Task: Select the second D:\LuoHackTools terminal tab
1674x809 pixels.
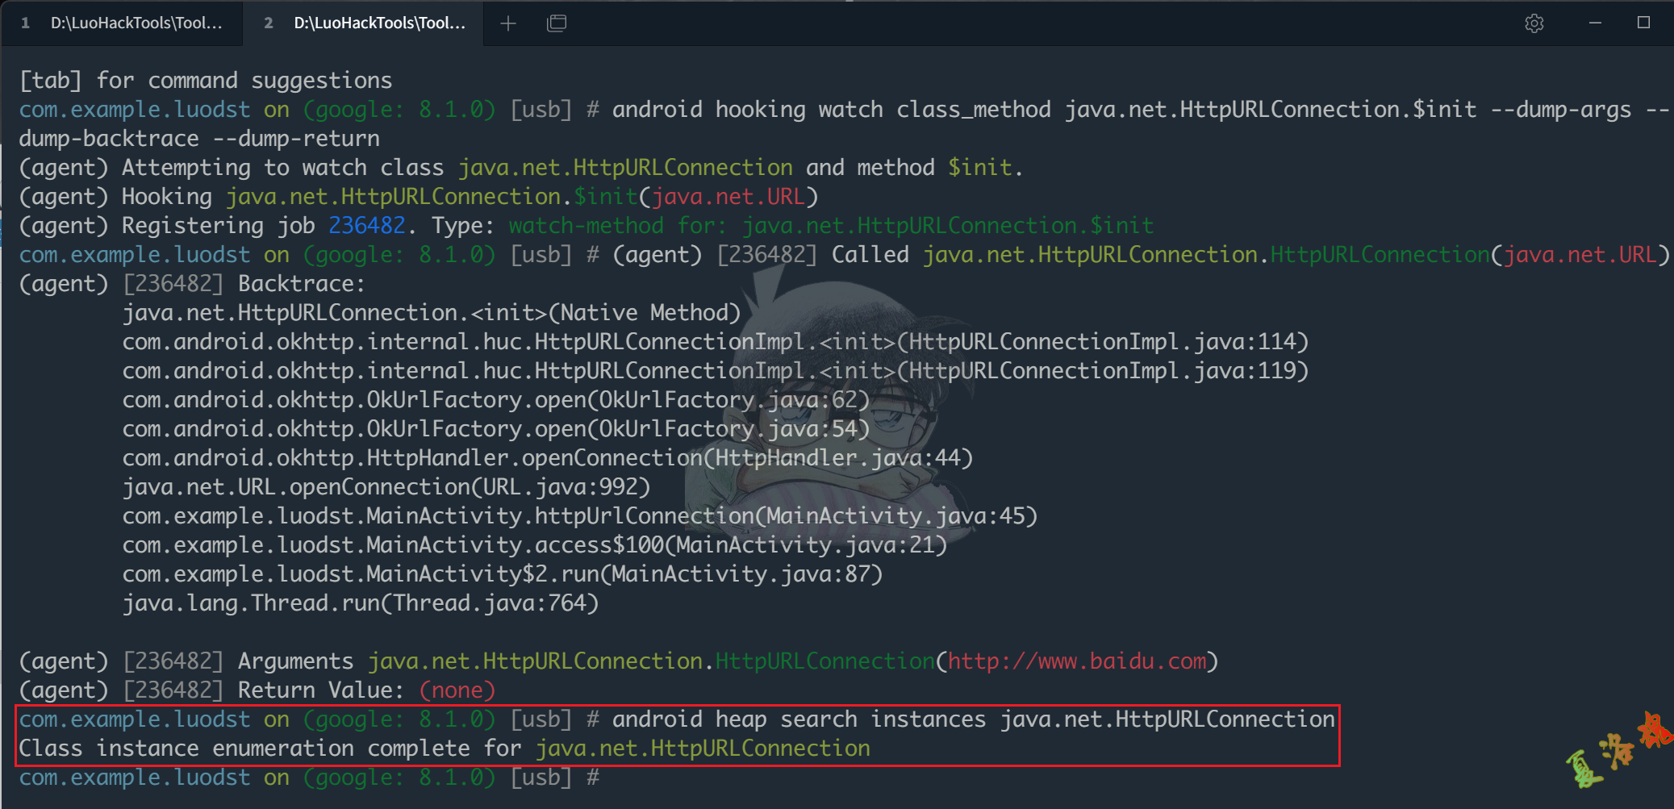Action: [365, 23]
